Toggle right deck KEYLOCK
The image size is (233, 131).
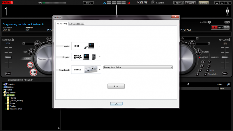tap(224, 40)
